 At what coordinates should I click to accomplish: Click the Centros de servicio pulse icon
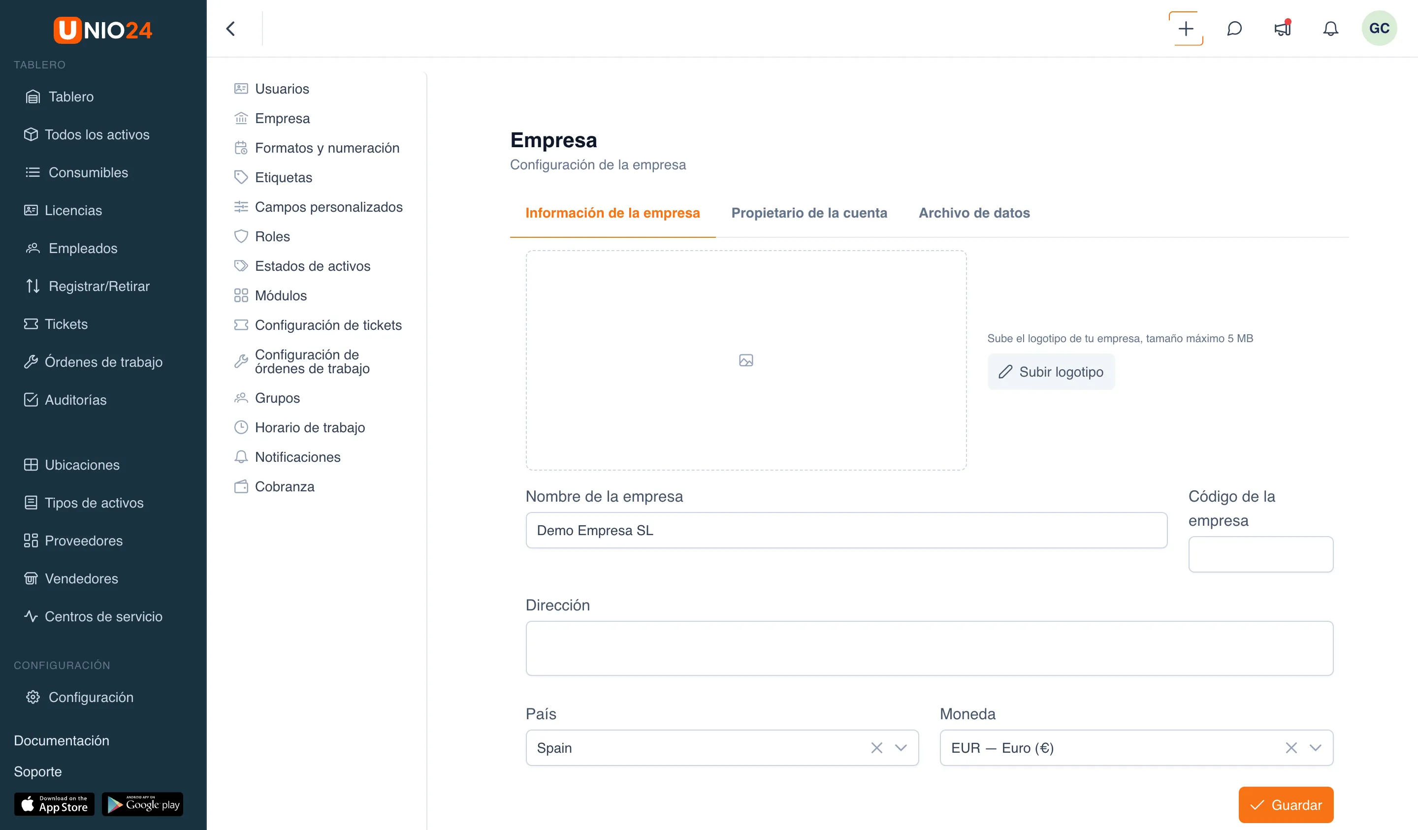click(31, 616)
